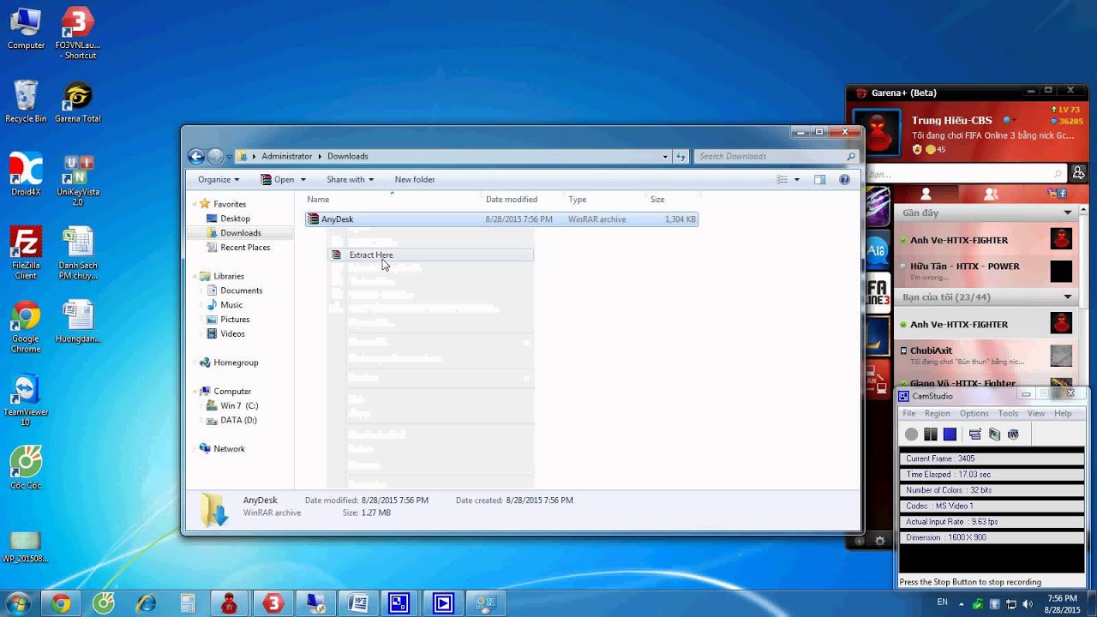
Task: Pause the CamStudio recording
Action: click(x=930, y=434)
